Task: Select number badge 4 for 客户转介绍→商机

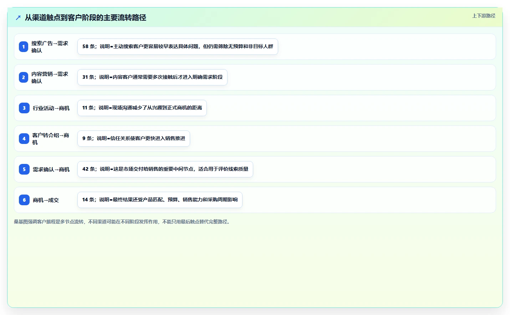Action: click(24, 139)
